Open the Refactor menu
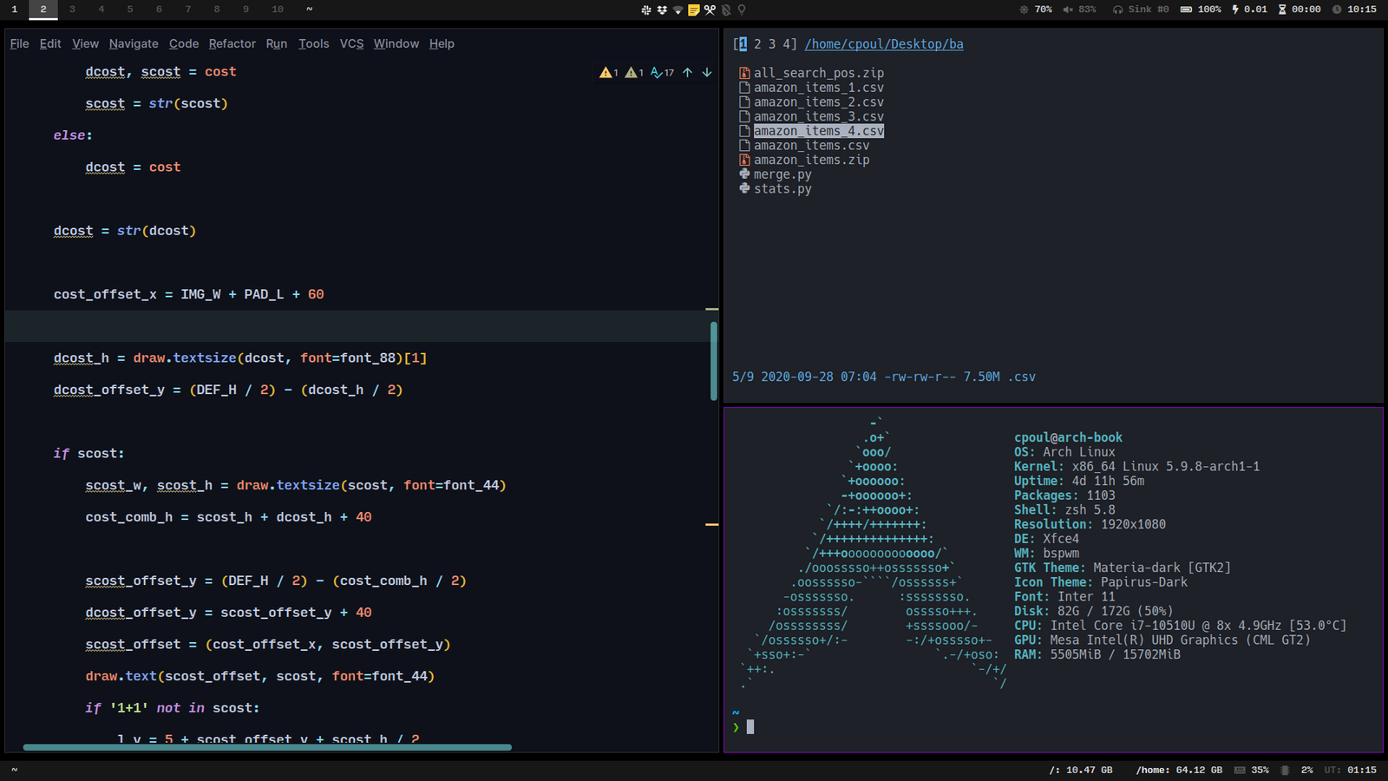The image size is (1388, 781). point(232,43)
